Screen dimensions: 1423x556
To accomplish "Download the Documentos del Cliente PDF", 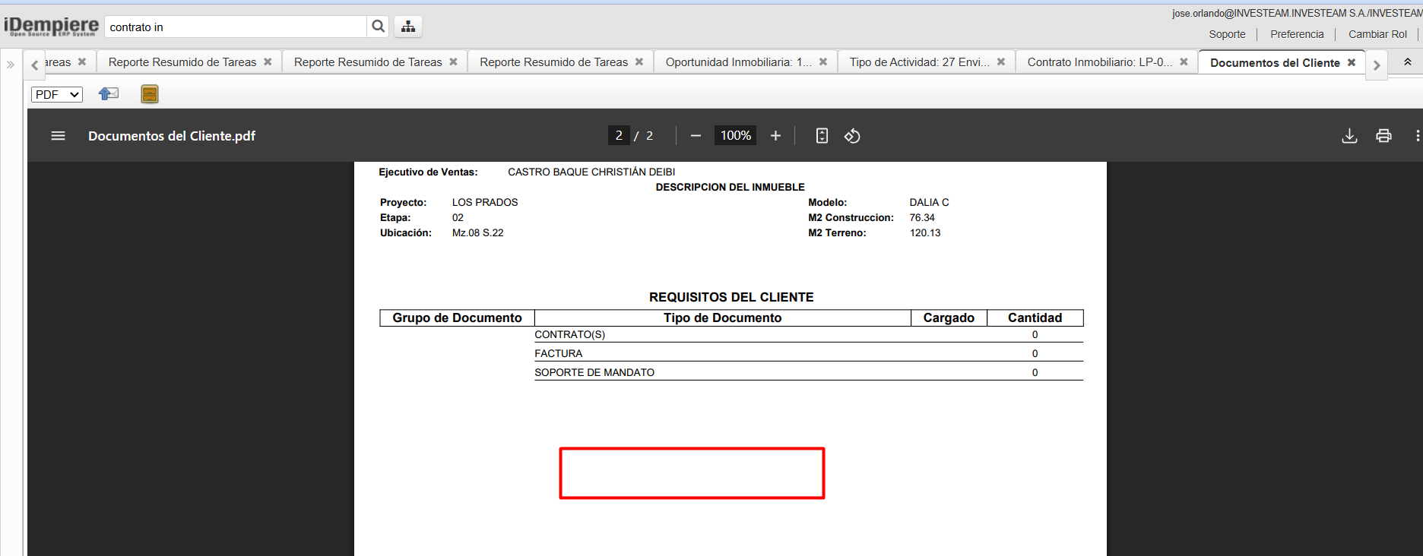I will click(x=1349, y=136).
